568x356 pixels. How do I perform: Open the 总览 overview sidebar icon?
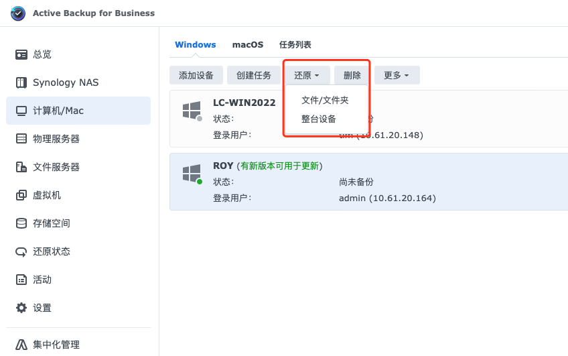point(21,54)
